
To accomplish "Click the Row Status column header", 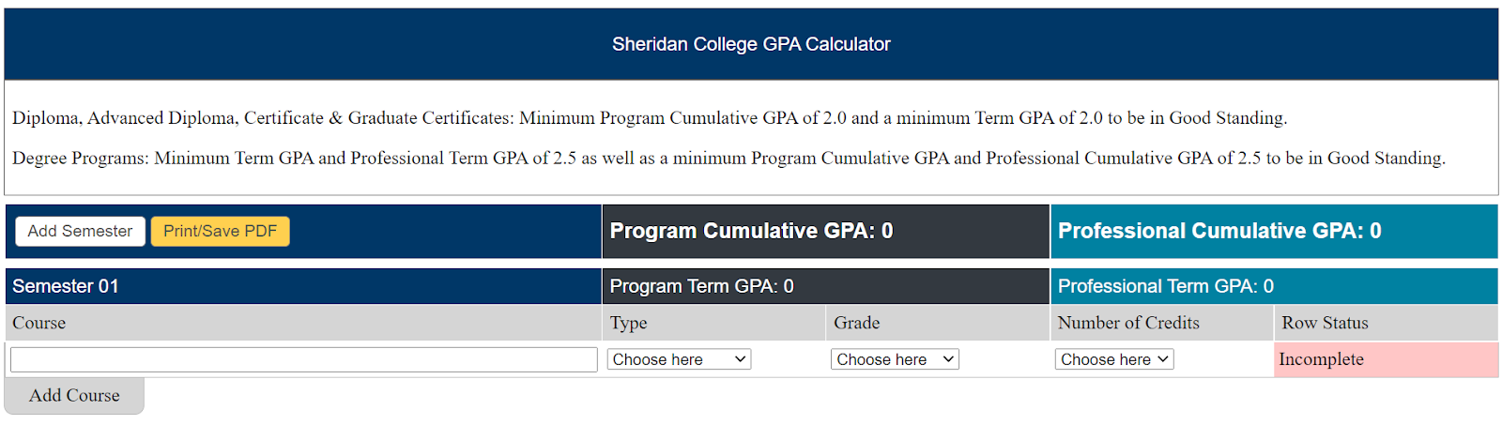I will click(1325, 323).
